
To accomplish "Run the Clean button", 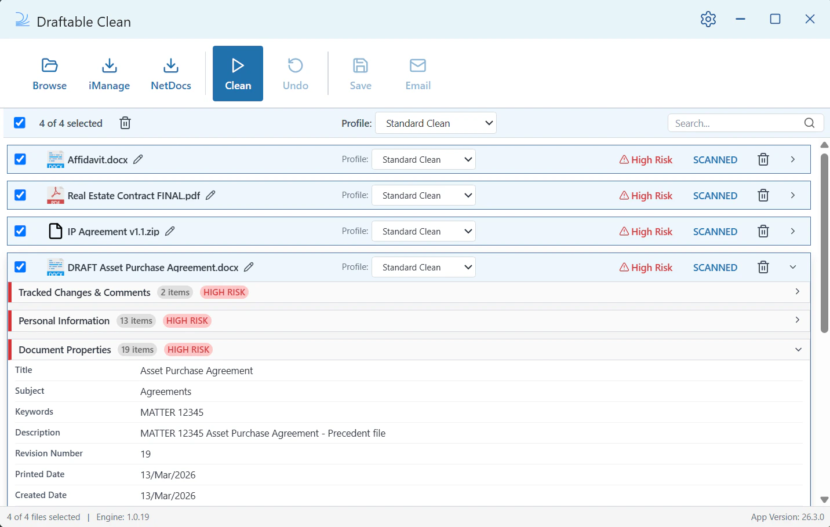I will 238,74.
